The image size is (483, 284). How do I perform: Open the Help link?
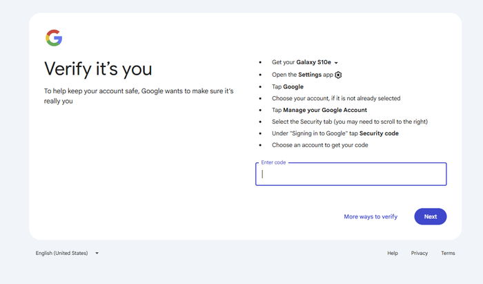[393, 253]
